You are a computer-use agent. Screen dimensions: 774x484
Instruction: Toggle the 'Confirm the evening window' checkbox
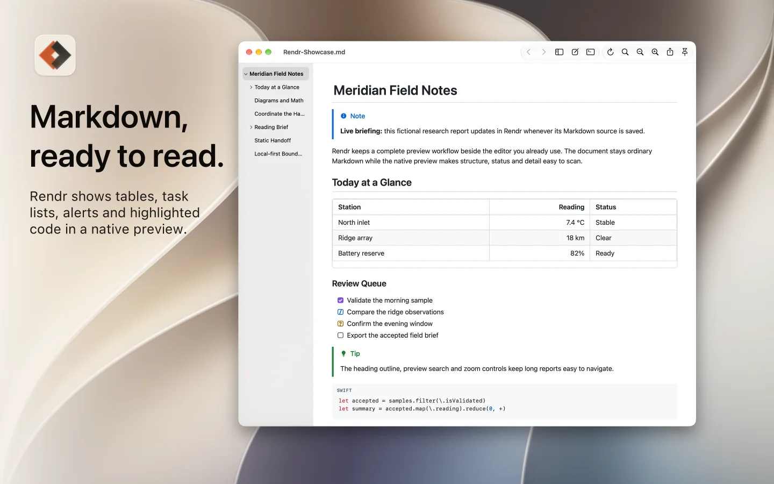(x=340, y=324)
